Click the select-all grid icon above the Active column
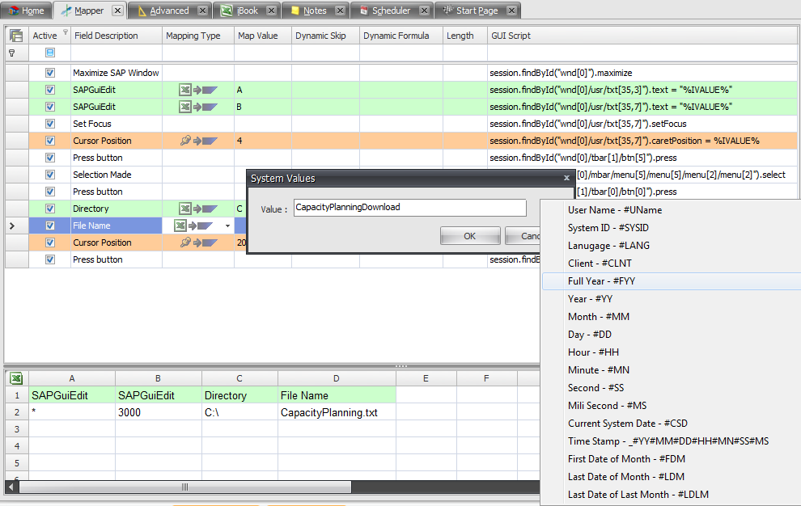The width and height of the screenshot is (801, 506). pyautogui.click(x=15, y=35)
